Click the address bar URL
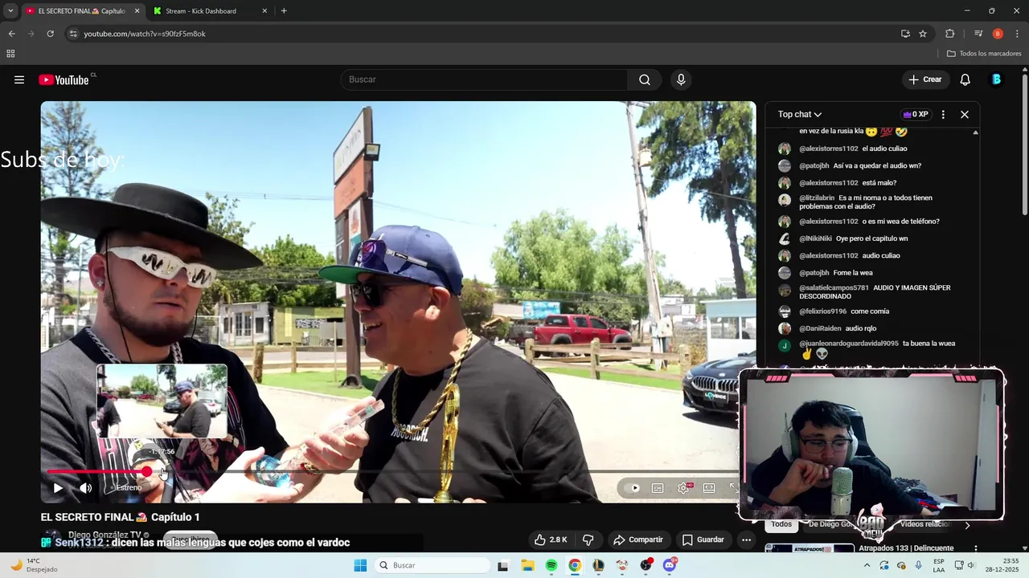1029x578 pixels. coord(145,34)
